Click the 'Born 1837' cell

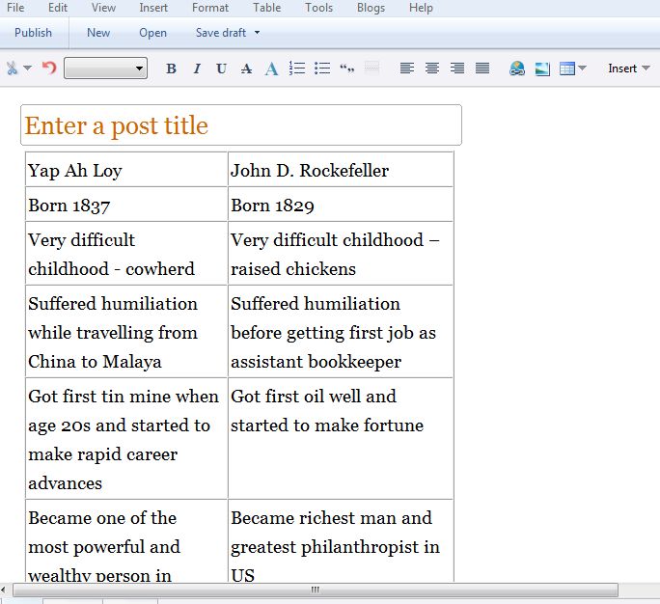(126, 205)
